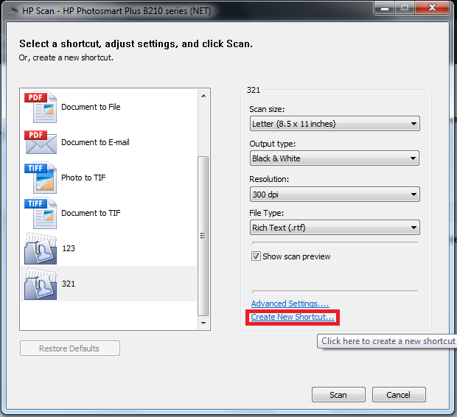Select the Document to File label
Screen dimensions: 457x417
(91, 107)
